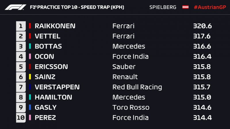Image resolution: width=230 pixels, height=129 pixels.
Task: Click the Red Bull Racing team name
Action: (137, 87)
